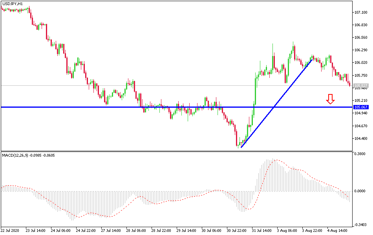Select the red dashed MACD signal line
This screenshot has height=235, width=373.
pyautogui.click(x=176, y=189)
